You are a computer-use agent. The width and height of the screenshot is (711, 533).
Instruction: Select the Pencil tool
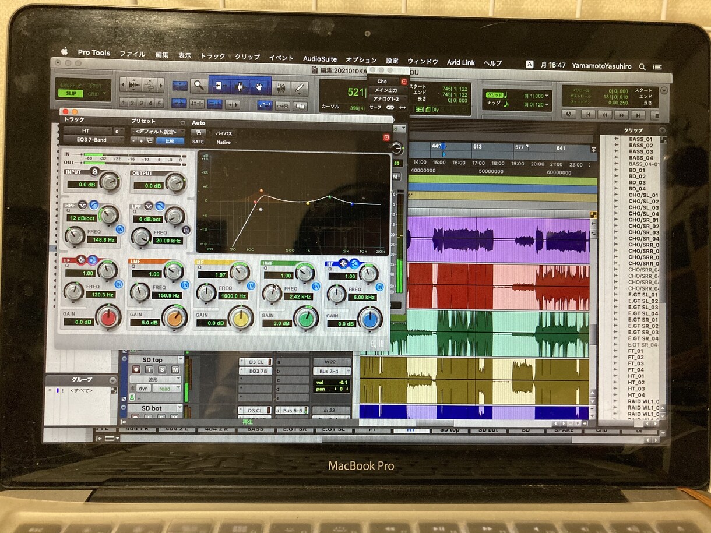pyautogui.click(x=300, y=88)
